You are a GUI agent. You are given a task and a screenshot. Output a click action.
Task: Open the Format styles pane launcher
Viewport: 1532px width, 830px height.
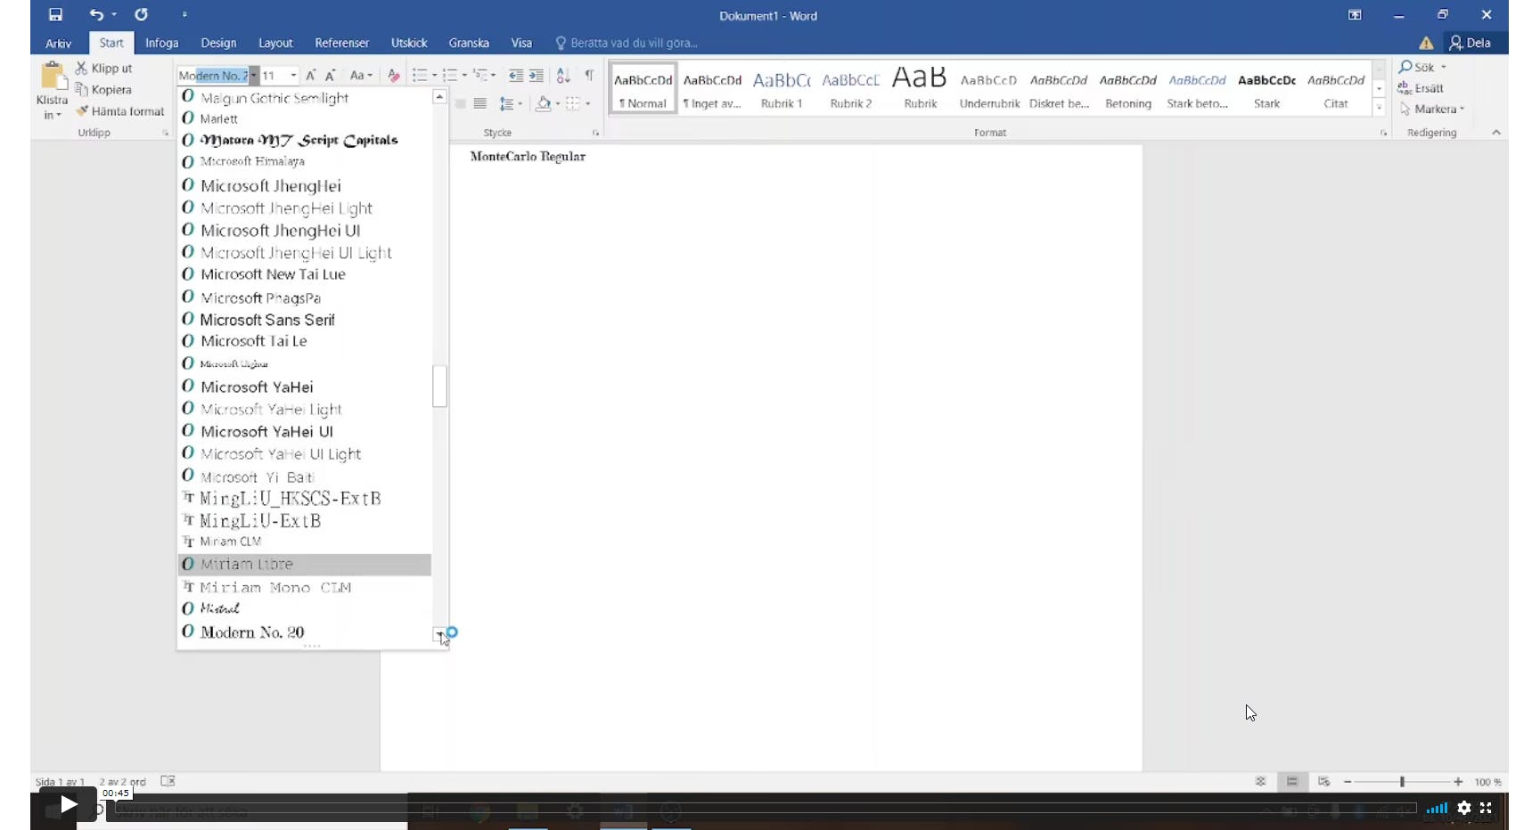[x=1383, y=133]
